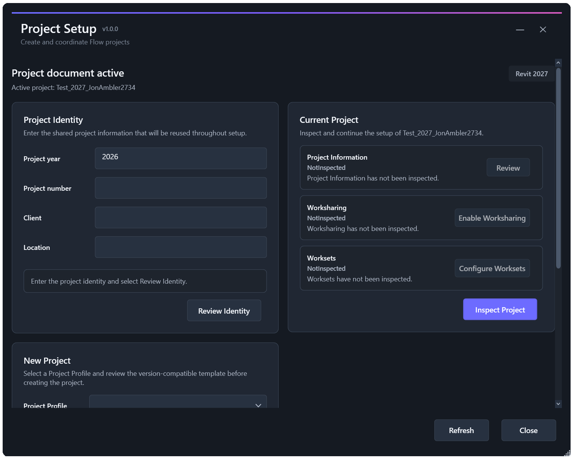This screenshot has width=574, height=460.
Task: Close the window using the X icon
Action: (x=543, y=30)
